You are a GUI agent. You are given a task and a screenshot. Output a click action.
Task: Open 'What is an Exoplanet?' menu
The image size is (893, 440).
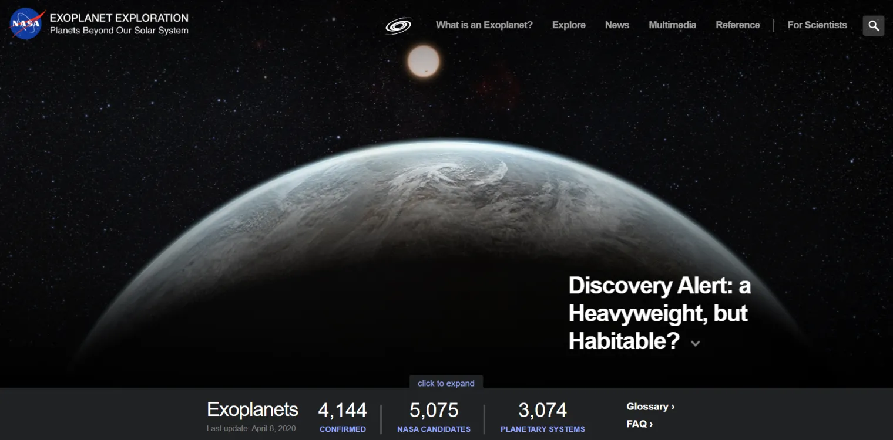point(484,25)
